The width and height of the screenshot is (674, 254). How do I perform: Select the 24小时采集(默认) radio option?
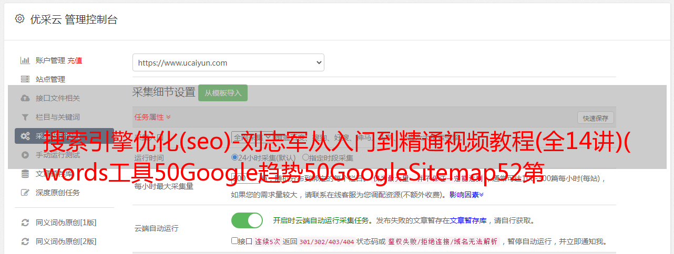click(235, 157)
